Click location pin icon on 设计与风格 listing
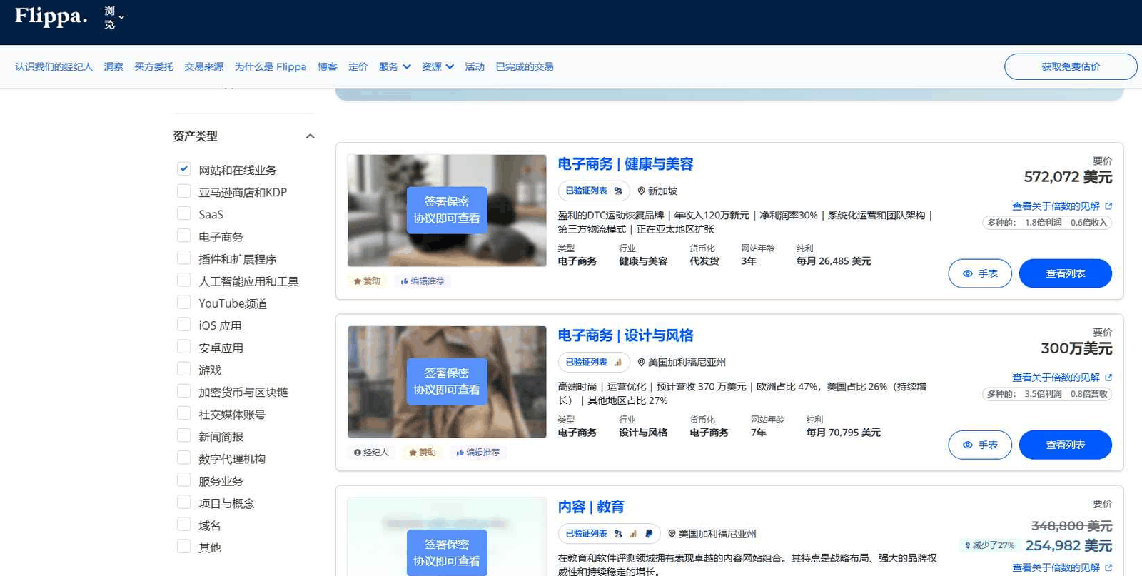The image size is (1142, 576). (641, 363)
